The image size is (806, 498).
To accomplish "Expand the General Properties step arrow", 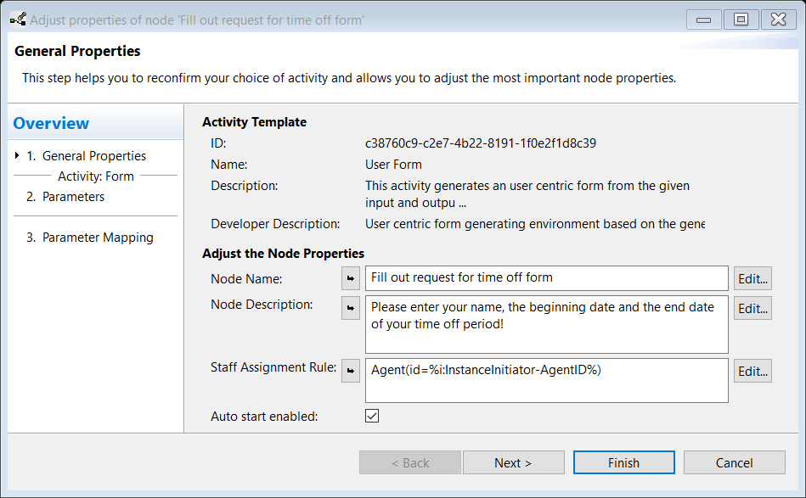I will coord(18,156).
